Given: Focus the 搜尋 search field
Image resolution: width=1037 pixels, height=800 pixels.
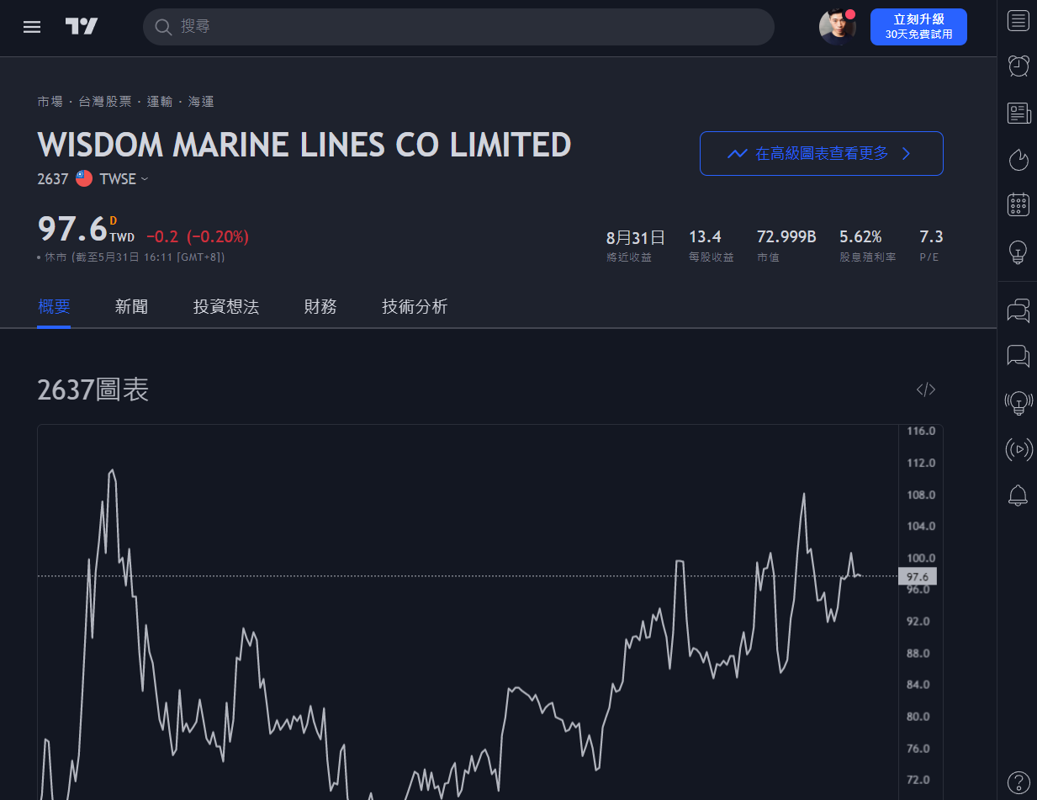Looking at the screenshot, I should 458,27.
